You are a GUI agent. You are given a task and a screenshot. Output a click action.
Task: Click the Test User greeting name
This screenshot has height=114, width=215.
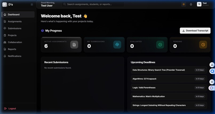pos(47,6)
